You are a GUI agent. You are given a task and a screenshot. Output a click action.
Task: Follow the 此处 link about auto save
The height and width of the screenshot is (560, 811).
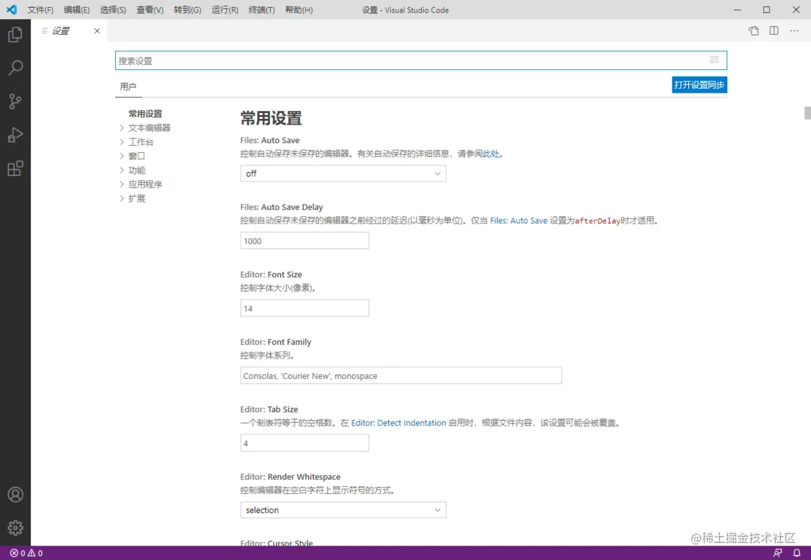pos(491,154)
